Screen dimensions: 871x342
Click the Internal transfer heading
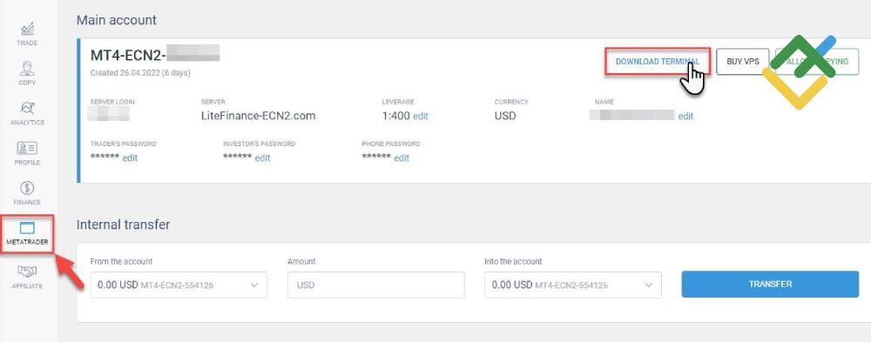[124, 225]
